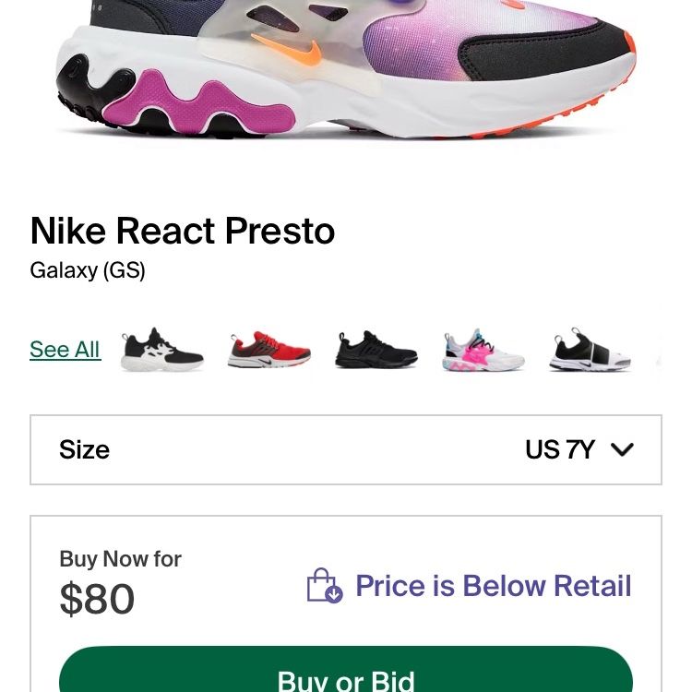692x692 pixels.
Task: Select the pink and white React Presto thumbnail
Action: [483, 350]
